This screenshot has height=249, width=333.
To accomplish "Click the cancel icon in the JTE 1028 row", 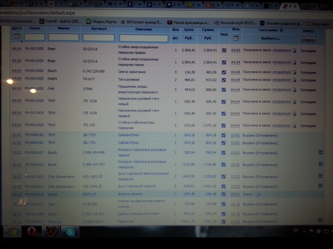I will [x=294, y=102].
